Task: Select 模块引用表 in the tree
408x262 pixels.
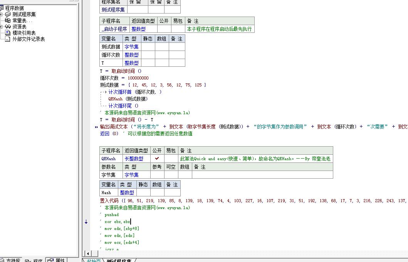Action: point(24,33)
